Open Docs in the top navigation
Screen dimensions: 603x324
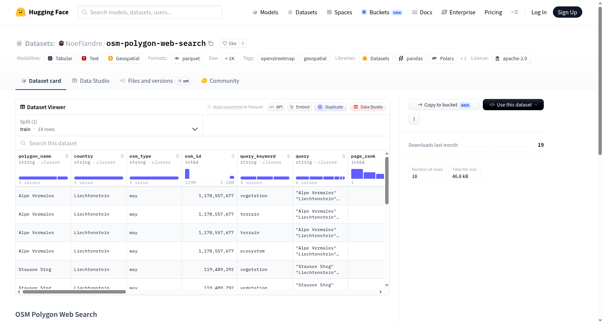click(422, 12)
